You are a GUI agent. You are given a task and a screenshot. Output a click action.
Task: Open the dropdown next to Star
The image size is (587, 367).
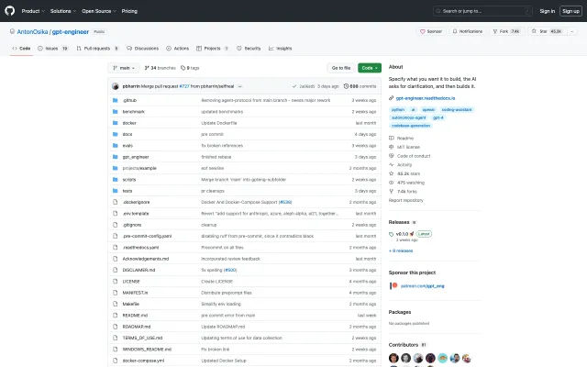click(x=571, y=31)
